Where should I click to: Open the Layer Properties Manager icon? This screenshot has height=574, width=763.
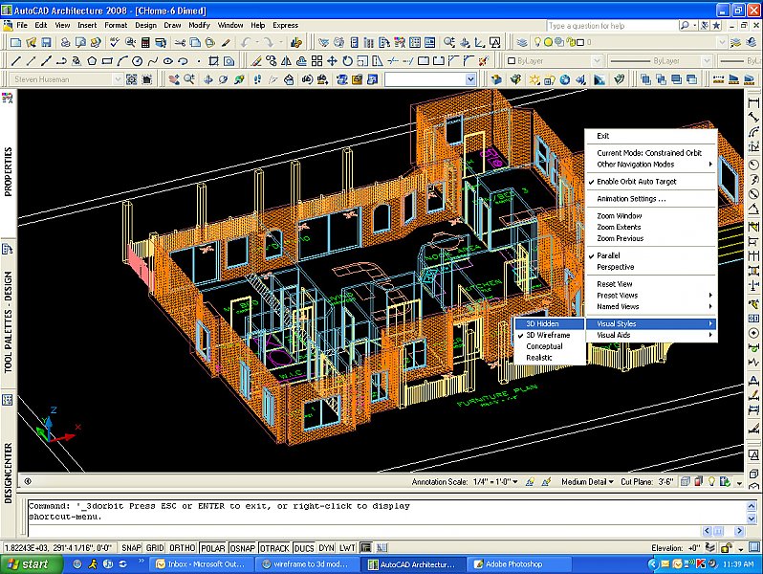pos(522,43)
